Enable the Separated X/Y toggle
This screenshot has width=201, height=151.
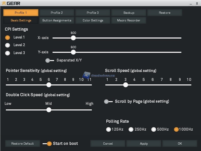point(49,60)
